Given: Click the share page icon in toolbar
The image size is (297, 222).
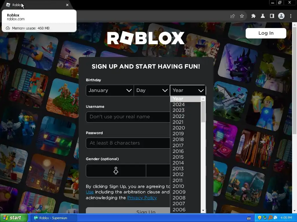Looking at the screenshot, I should tap(232, 16).
